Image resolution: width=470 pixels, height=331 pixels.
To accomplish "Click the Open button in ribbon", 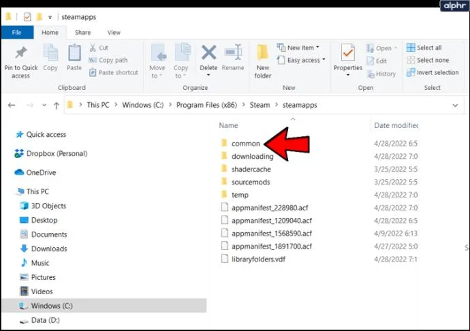I will point(381,48).
